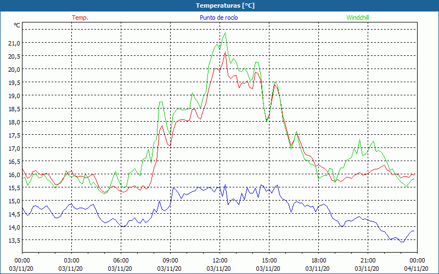Click the 18:00 time axis label
The width and height of the screenshot is (439, 274).
coord(319,261)
